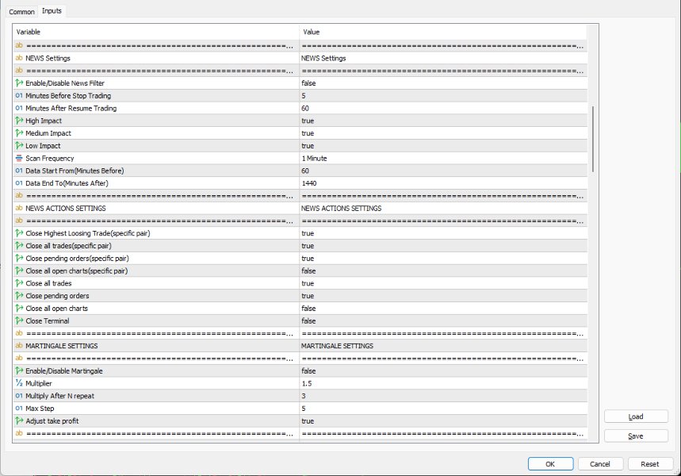Viewport: 681px width, 476px height.
Task: Click the 01 integer icon beside Minutes Before Stop Trading
Action: pos(17,95)
